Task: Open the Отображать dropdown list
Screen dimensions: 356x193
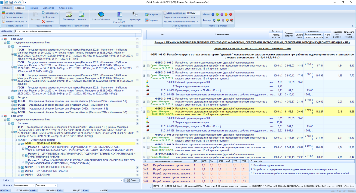Action: pyautogui.click(x=139, y=31)
